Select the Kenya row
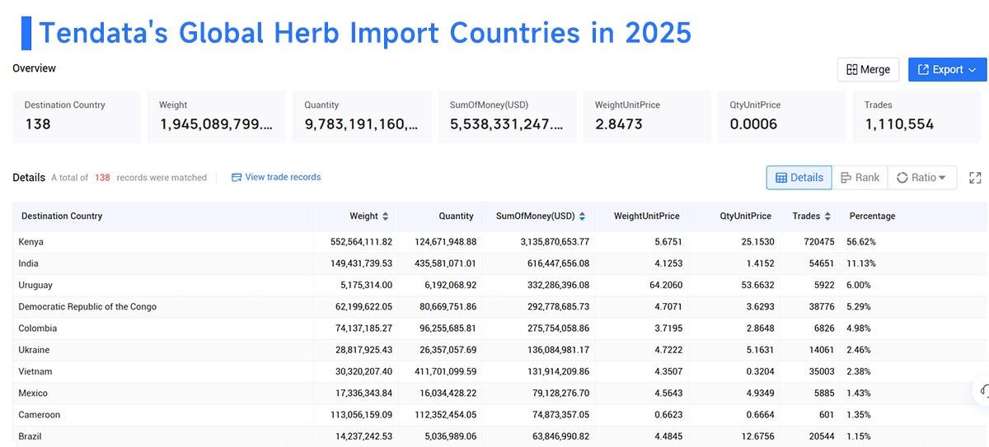Screen dimensions: 989x447 (x=500, y=242)
